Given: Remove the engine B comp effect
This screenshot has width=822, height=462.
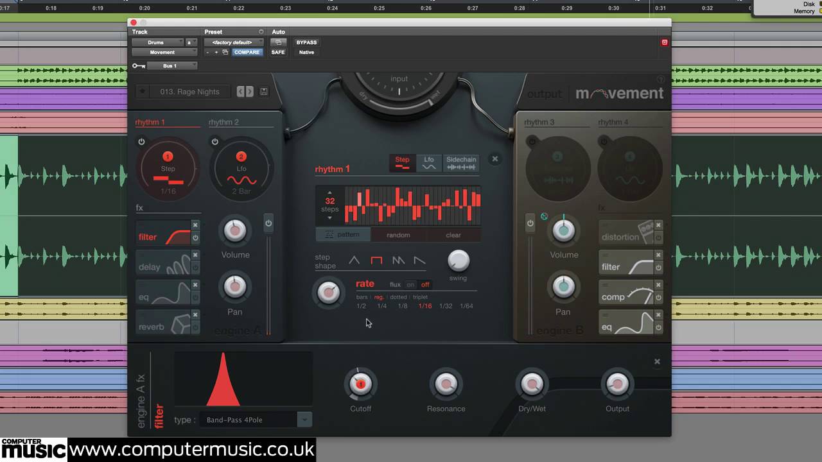Looking at the screenshot, I should point(658,285).
